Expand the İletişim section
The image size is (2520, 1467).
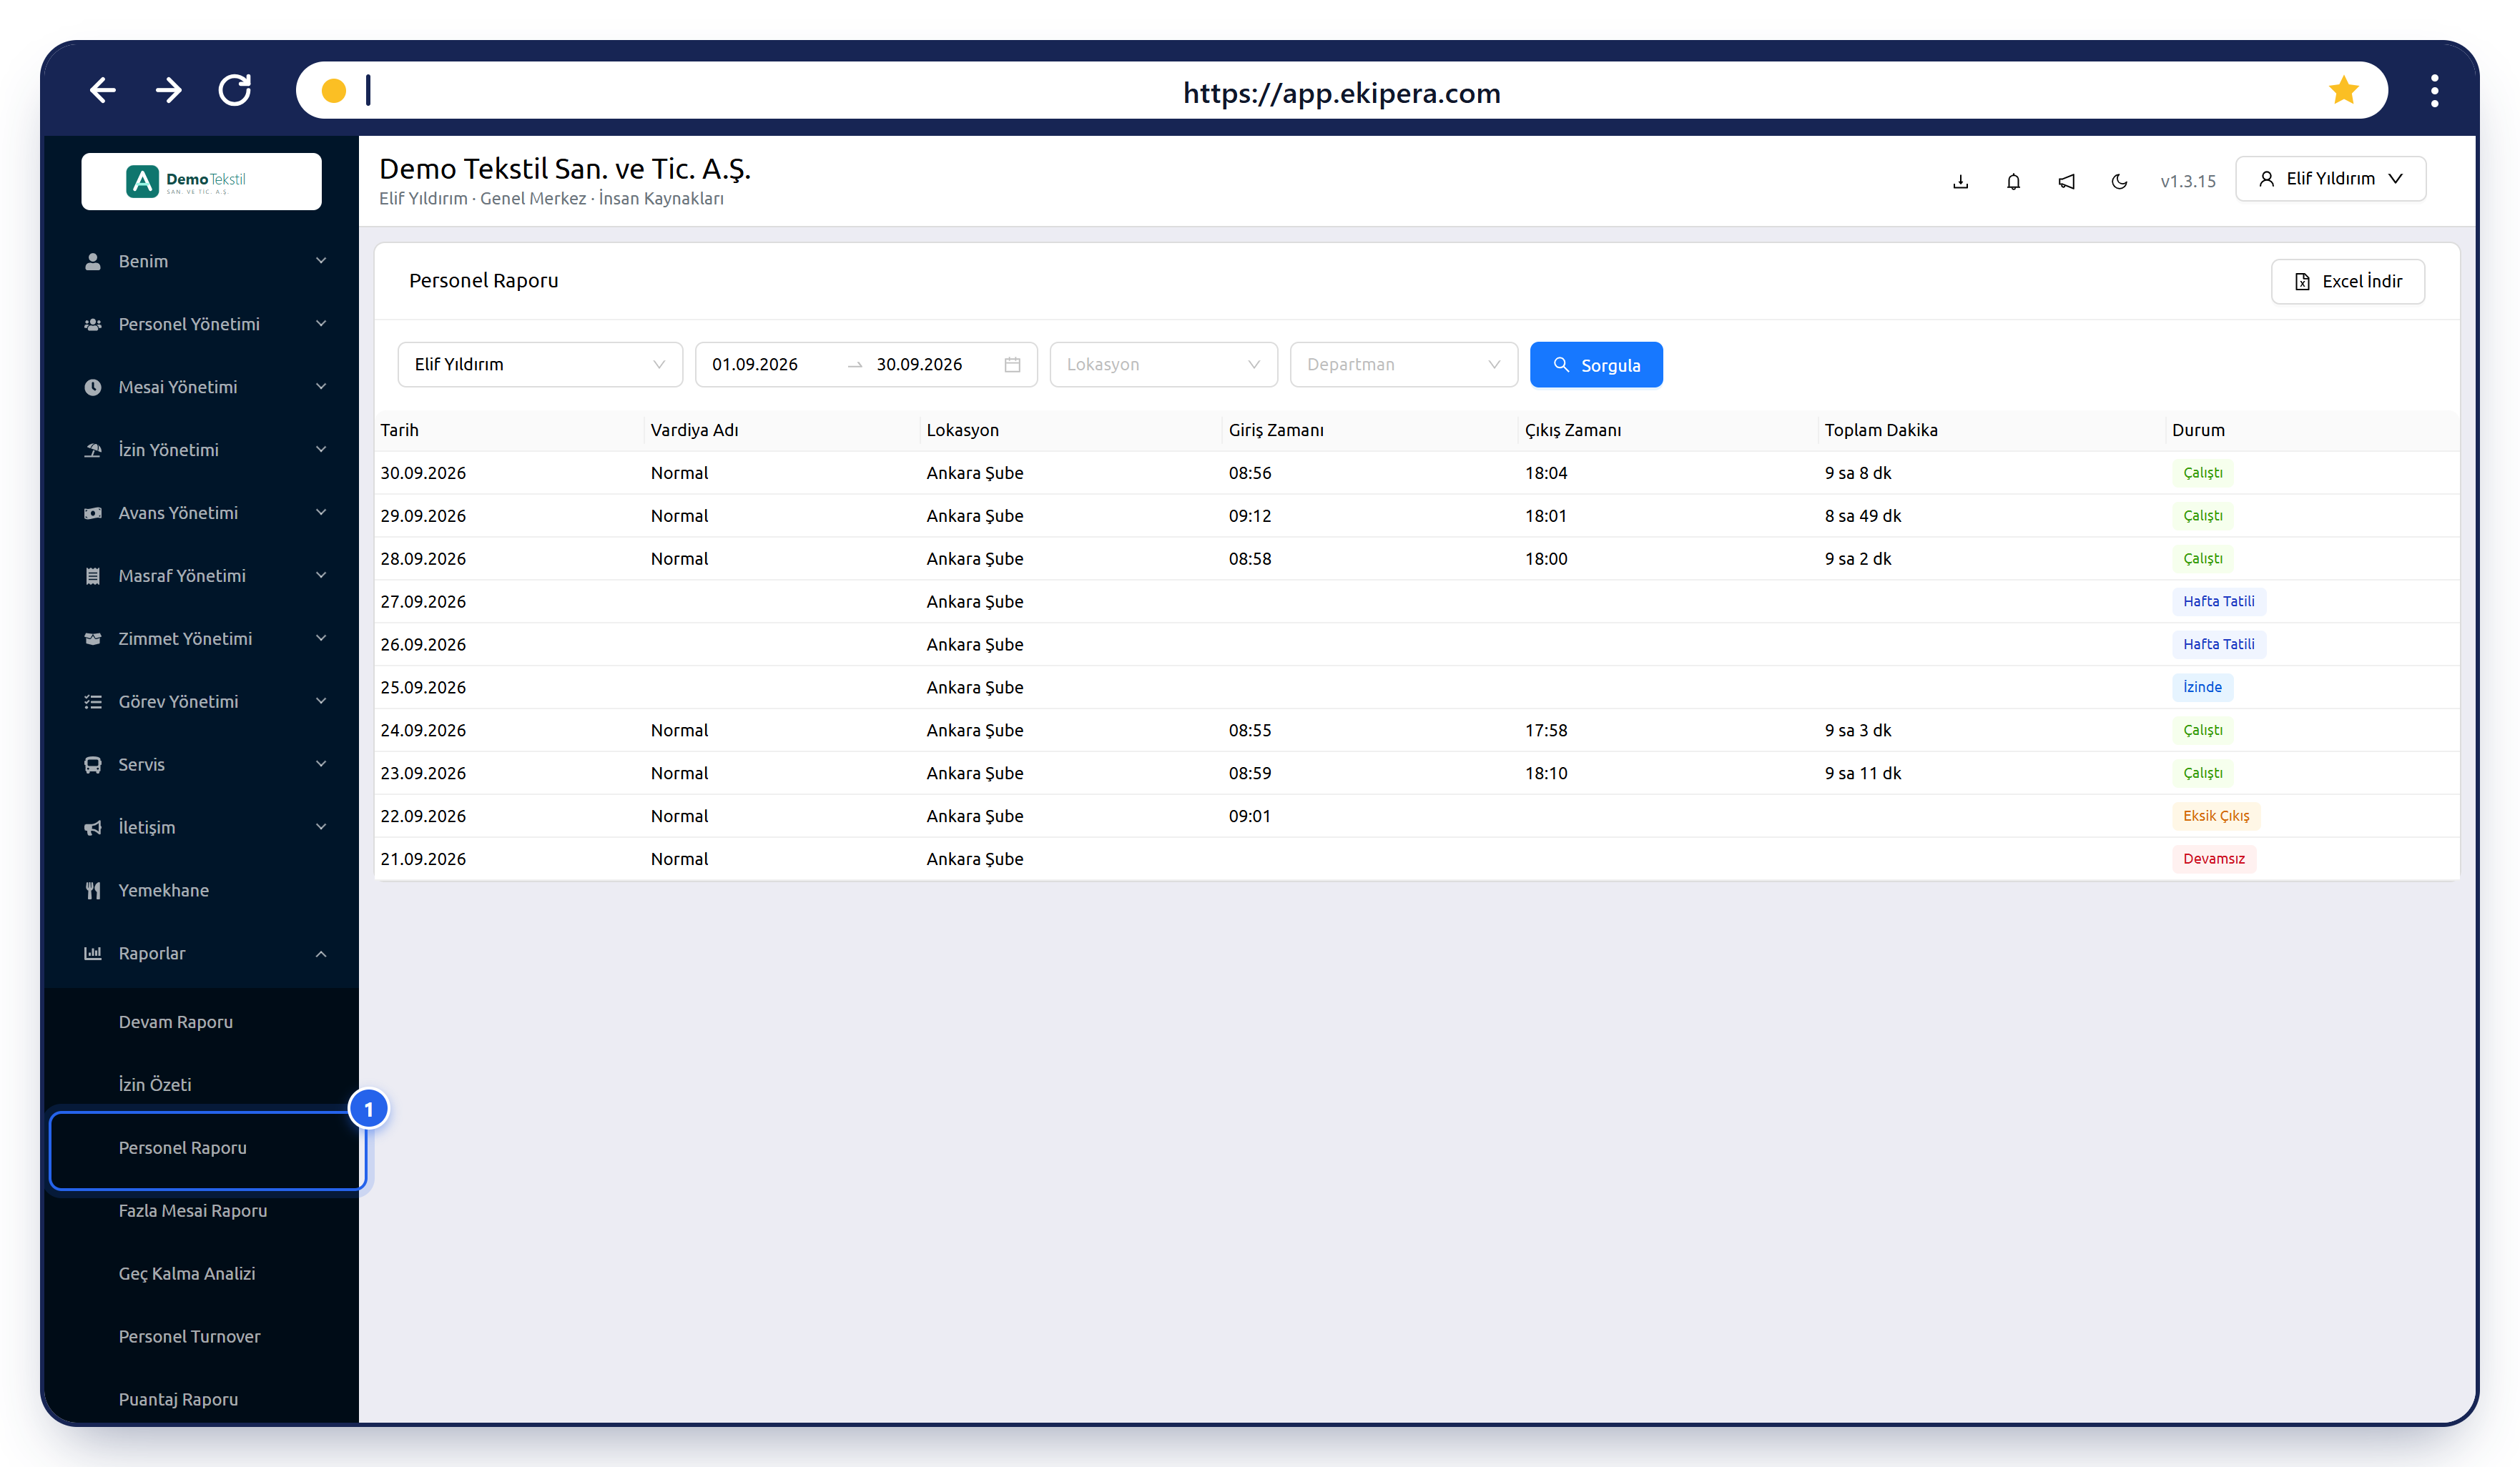point(201,828)
